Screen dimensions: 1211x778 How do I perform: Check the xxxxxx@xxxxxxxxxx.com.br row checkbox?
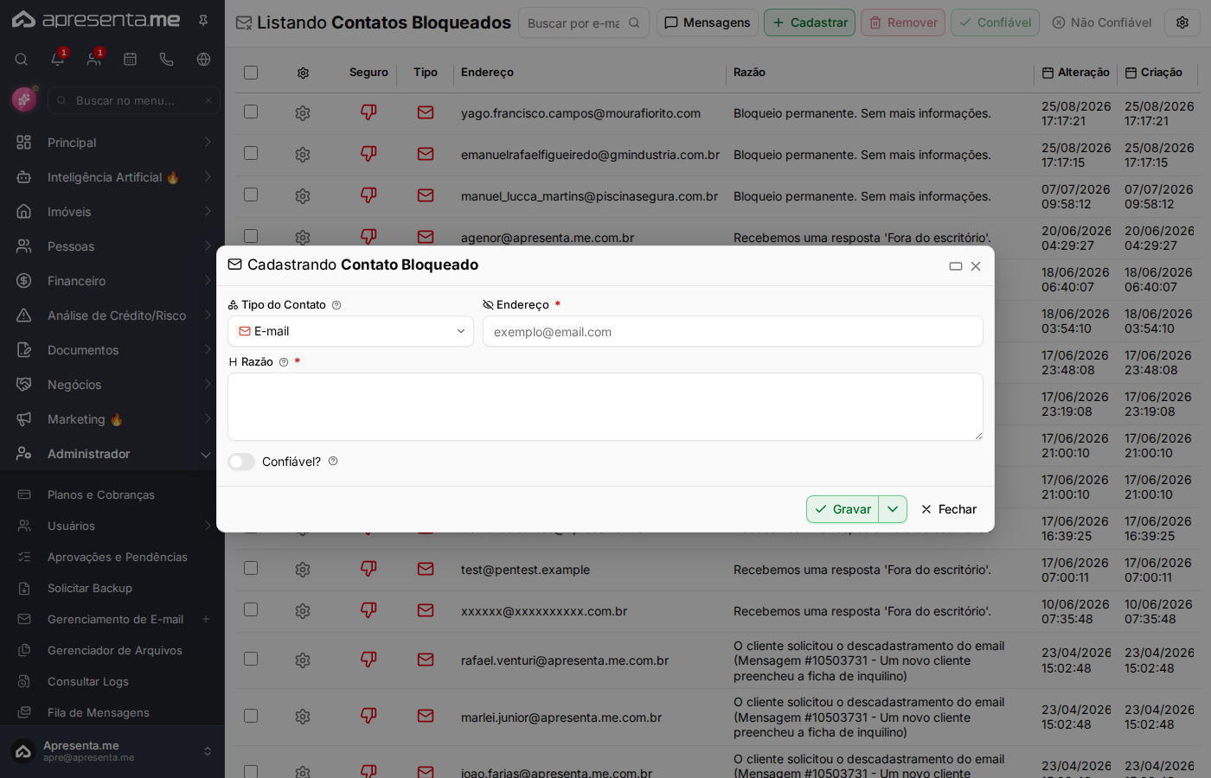pos(251,609)
